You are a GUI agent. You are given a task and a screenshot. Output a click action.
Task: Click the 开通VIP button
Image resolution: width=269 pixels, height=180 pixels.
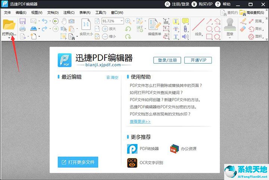tap(198, 60)
